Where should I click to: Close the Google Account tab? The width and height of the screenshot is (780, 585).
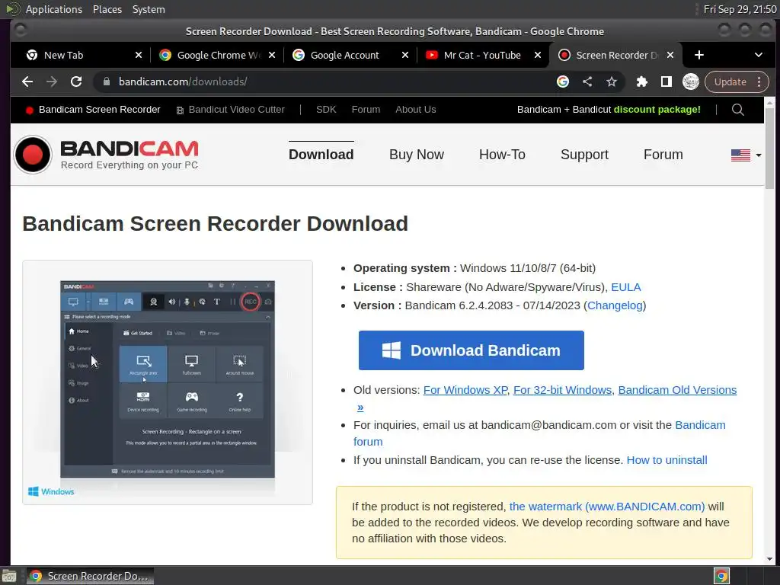click(405, 55)
